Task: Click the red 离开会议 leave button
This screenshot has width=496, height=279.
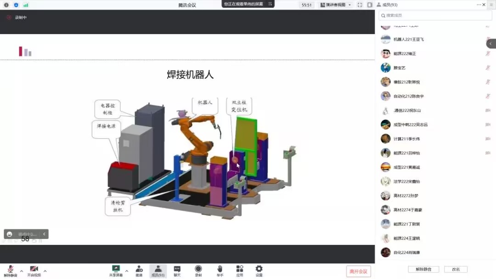Action: pyautogui.click(x=358, y=271)
